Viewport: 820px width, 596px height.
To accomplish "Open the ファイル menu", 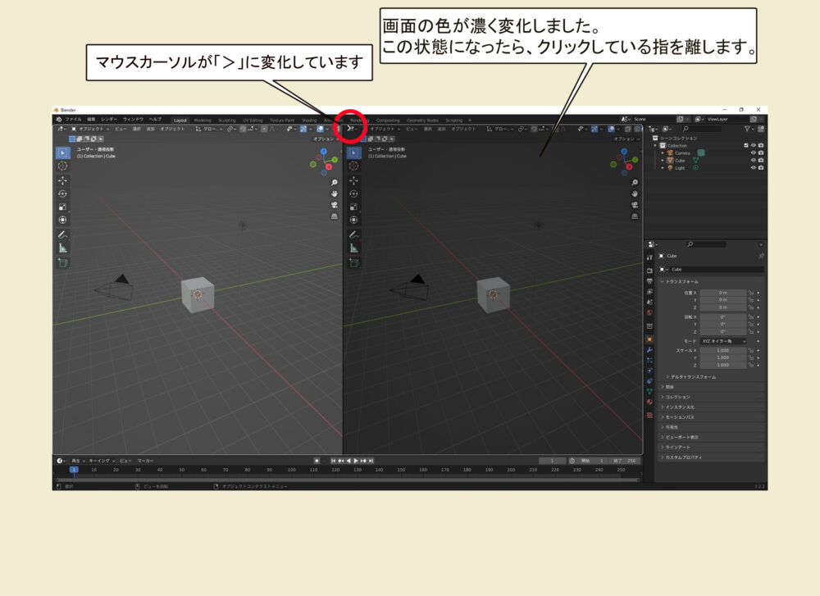I will pyautogui.click(x=73, y=120).
